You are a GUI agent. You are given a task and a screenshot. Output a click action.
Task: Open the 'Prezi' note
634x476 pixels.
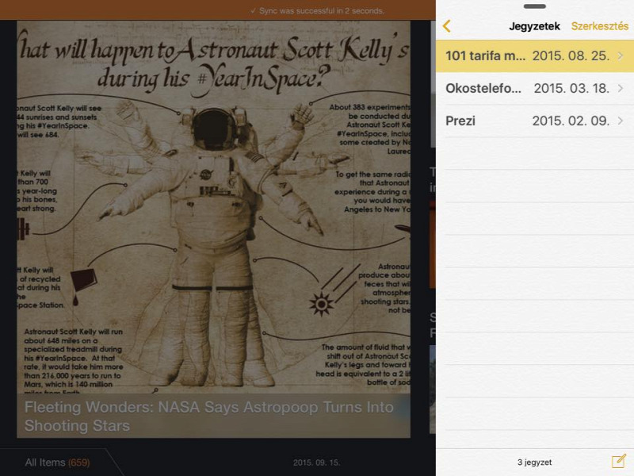pos(535,121)
